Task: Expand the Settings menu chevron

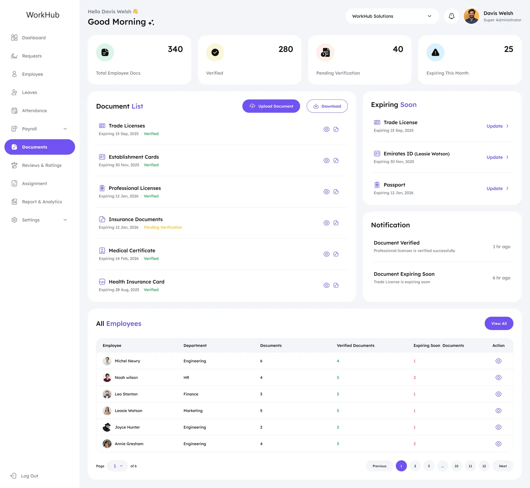Action: (65, 220)
